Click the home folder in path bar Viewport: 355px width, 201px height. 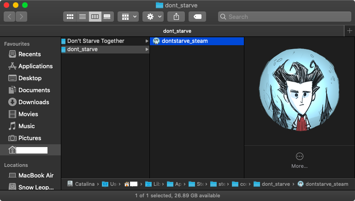click(131, 184)
